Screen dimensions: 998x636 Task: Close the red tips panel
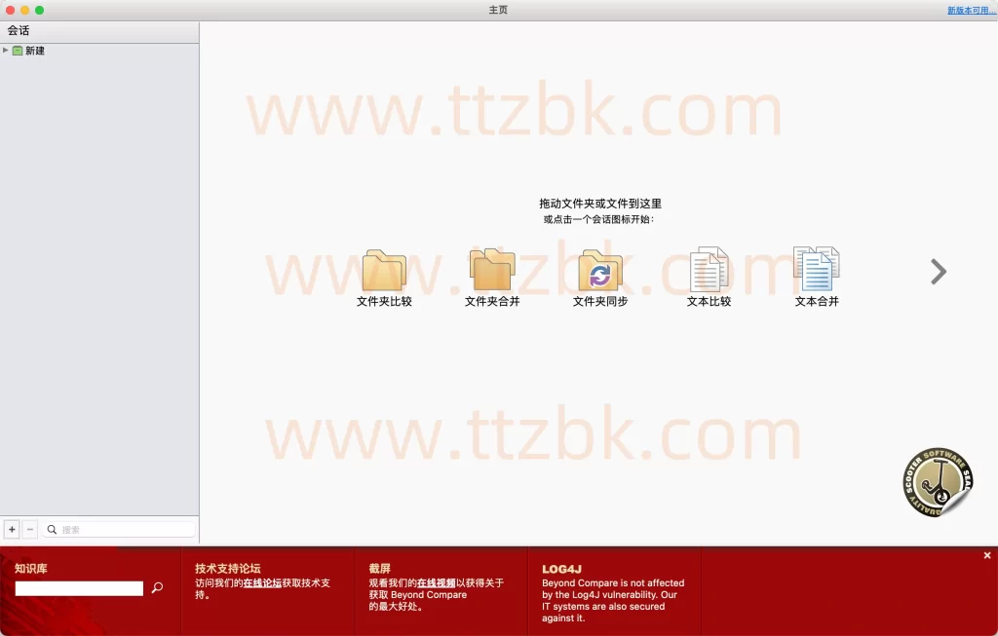coord(986,555)
